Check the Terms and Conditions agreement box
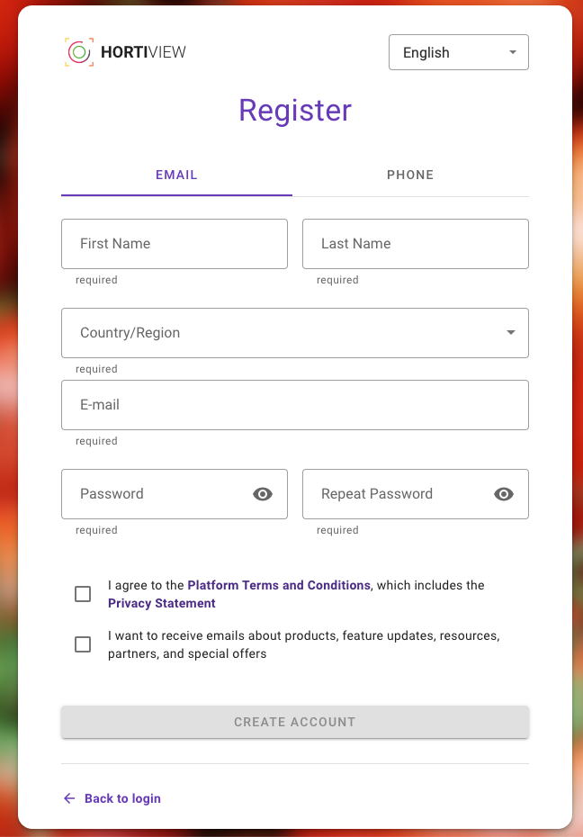This screenshot has width=583, height=837. click(x=83, y=594)
